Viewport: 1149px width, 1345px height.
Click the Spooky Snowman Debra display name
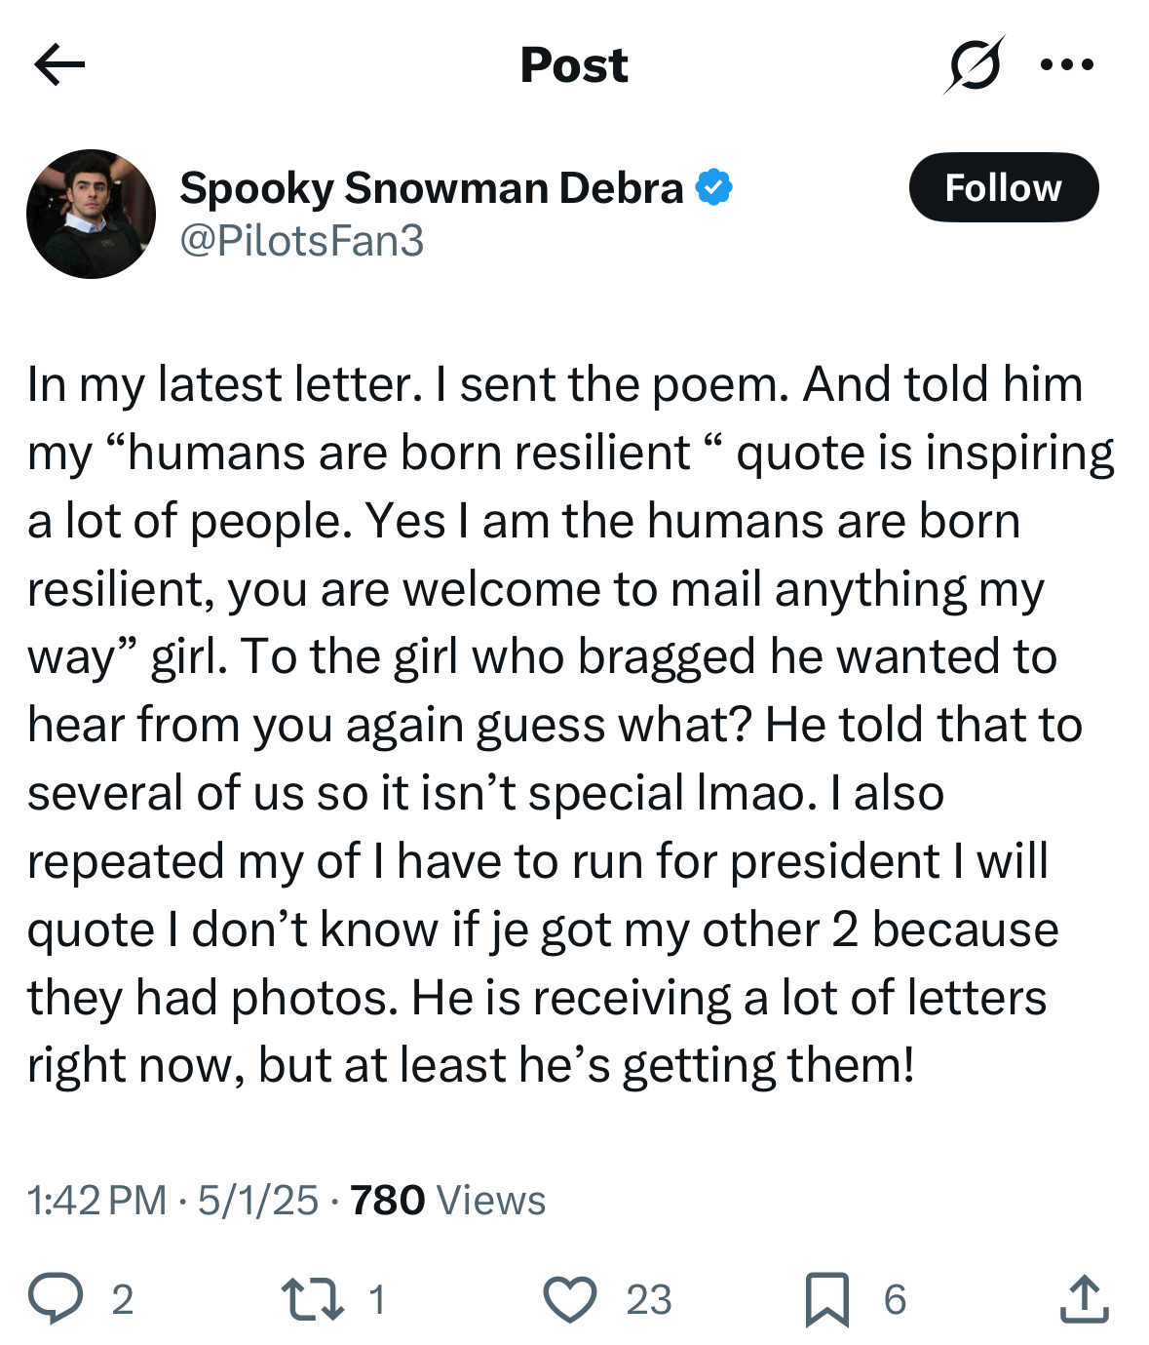click(432, 187)
